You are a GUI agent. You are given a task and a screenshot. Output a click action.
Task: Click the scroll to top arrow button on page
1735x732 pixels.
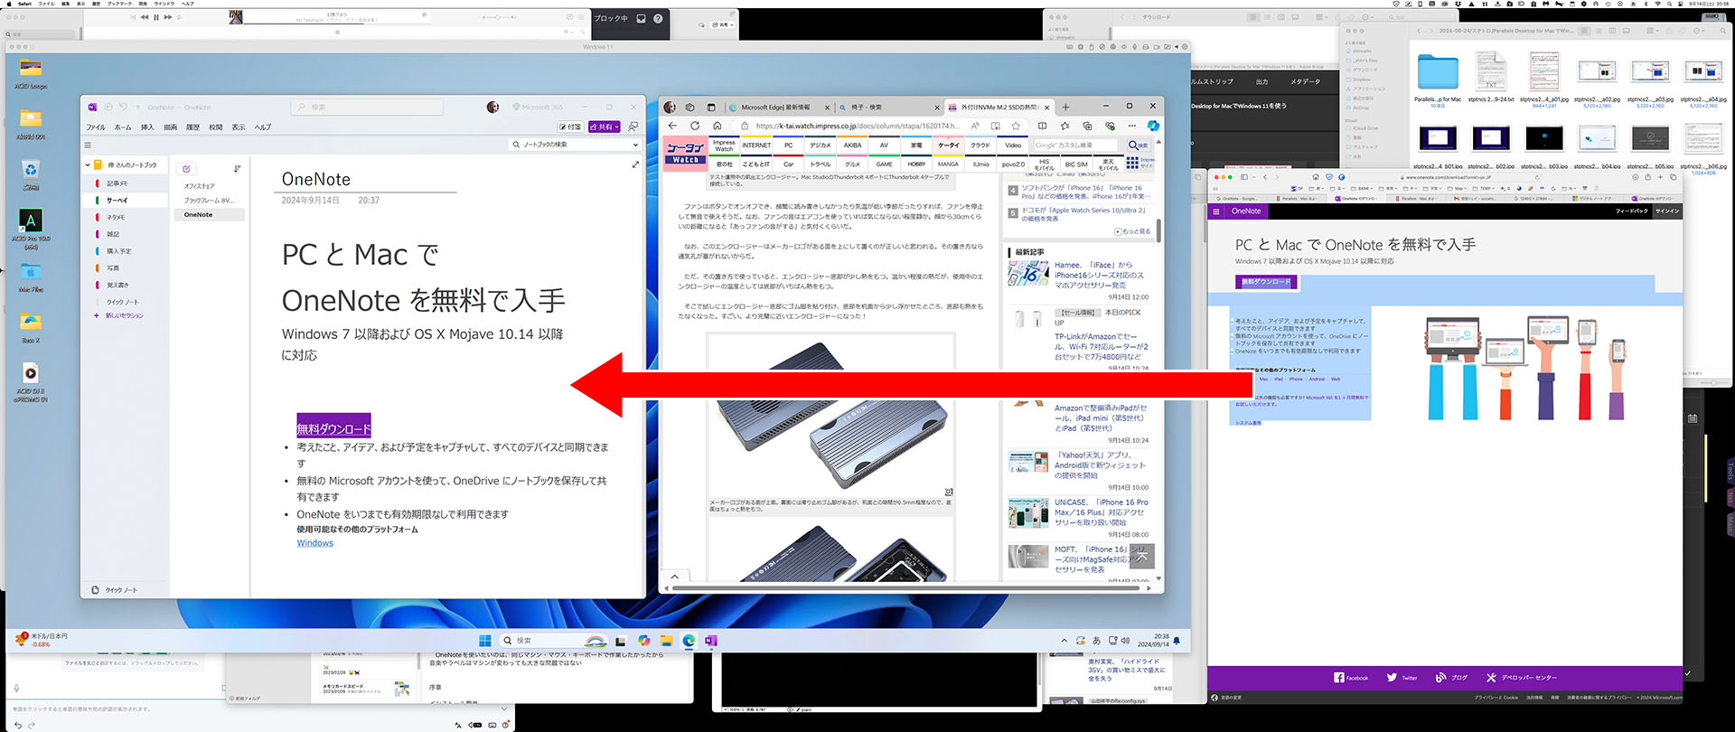(x=1141, y=556)
